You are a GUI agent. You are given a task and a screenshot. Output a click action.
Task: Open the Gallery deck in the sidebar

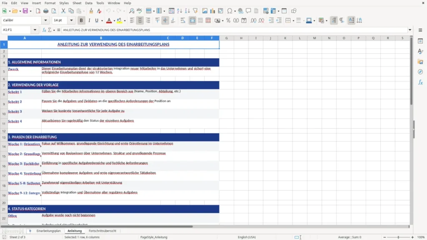click(x=420, y=62)
